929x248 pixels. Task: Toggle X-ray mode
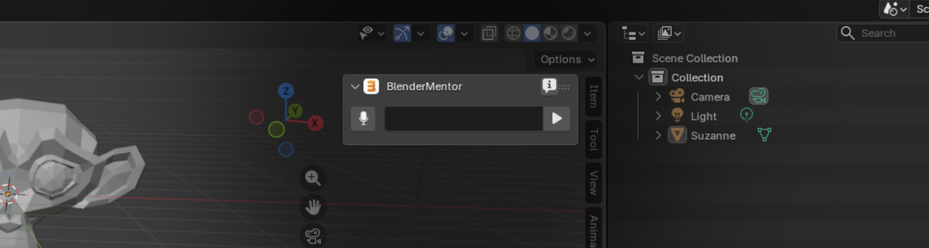tap(489, 33)
